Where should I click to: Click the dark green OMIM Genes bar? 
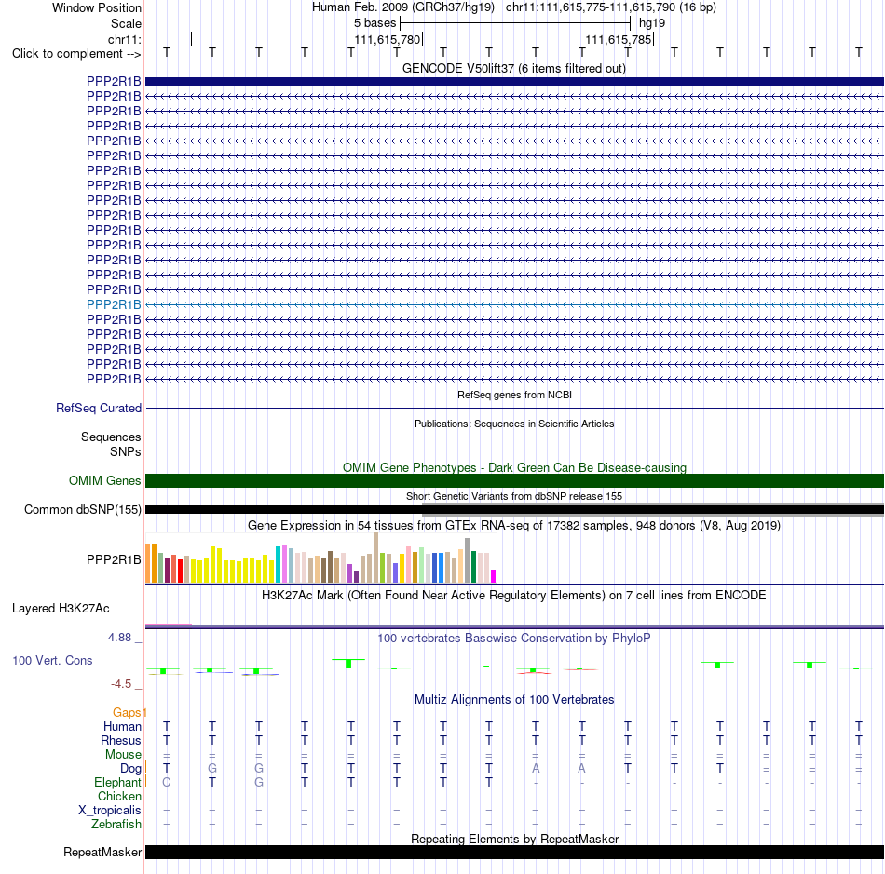click(x=514, y=480)
